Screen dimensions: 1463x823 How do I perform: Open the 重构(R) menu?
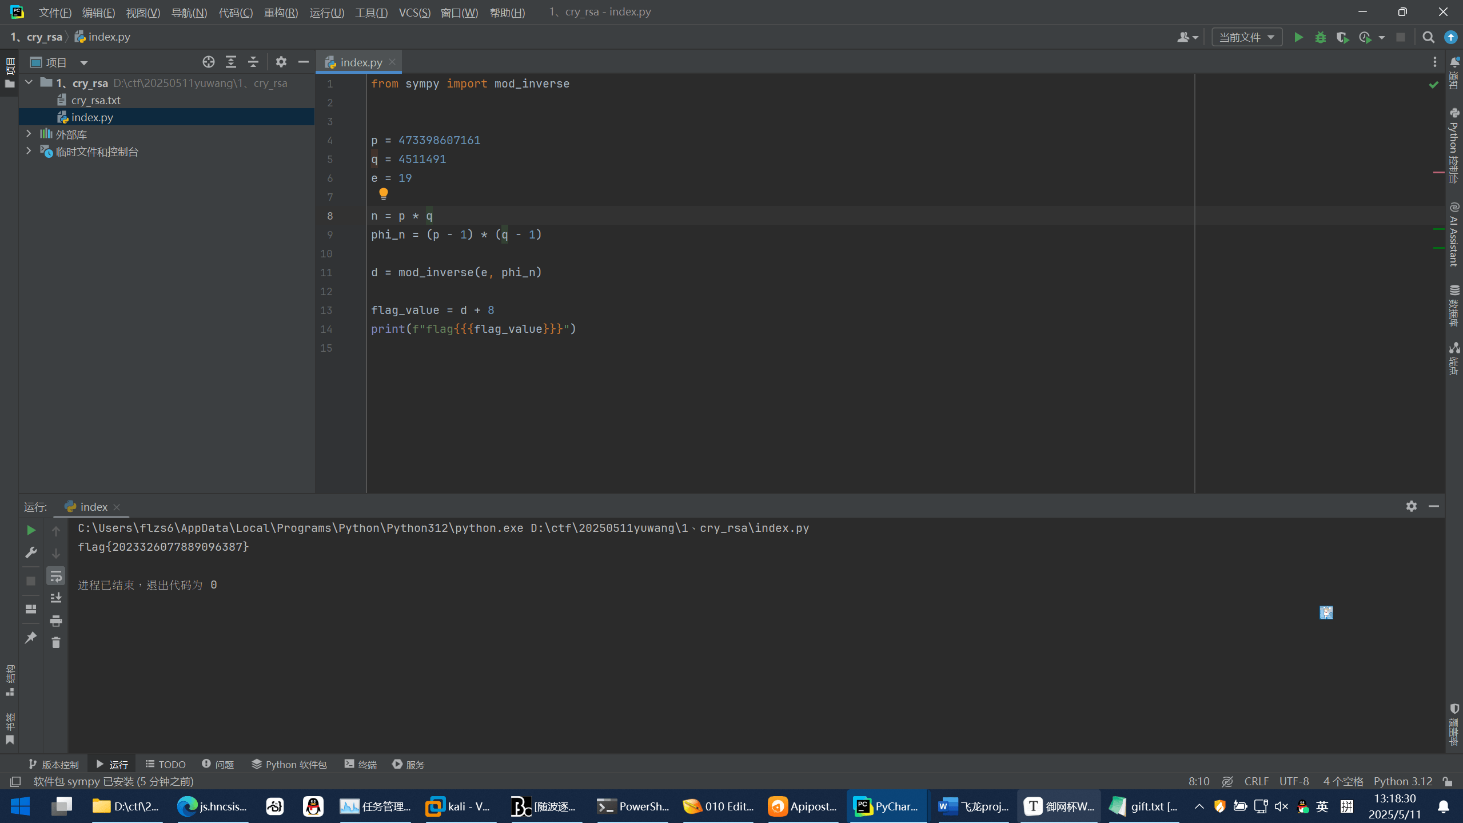[x=281, y=12]
